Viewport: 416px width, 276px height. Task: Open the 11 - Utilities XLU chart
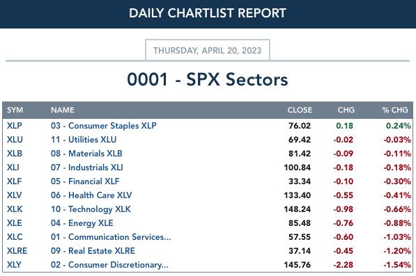(84, 140)
